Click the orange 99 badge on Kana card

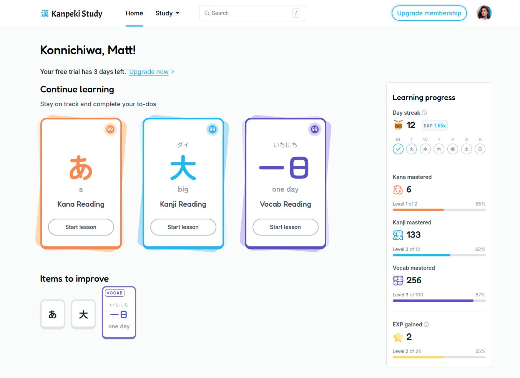[x=110, y=129]
